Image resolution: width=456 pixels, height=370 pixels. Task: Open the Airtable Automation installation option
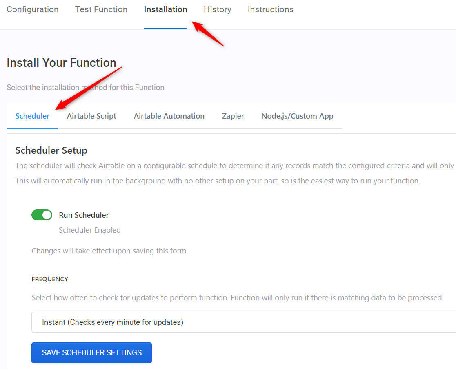click(x=169, y=116)
